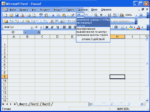Click the Sort Ascending icon
Screen dimensions: 150x112
[109, 15]
